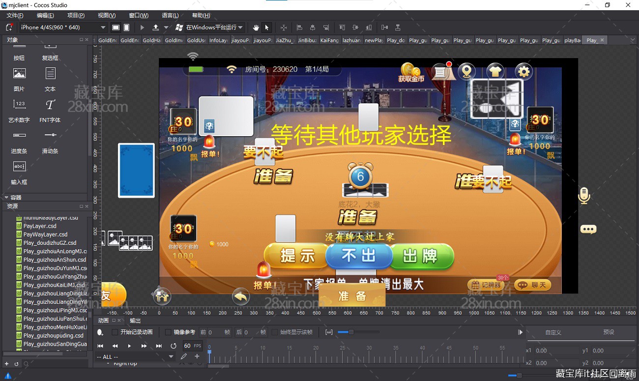The width and height of the screenshot is (639, 381).
Task: Switch canvas to landscape orientation
Action: coord(116,28)
